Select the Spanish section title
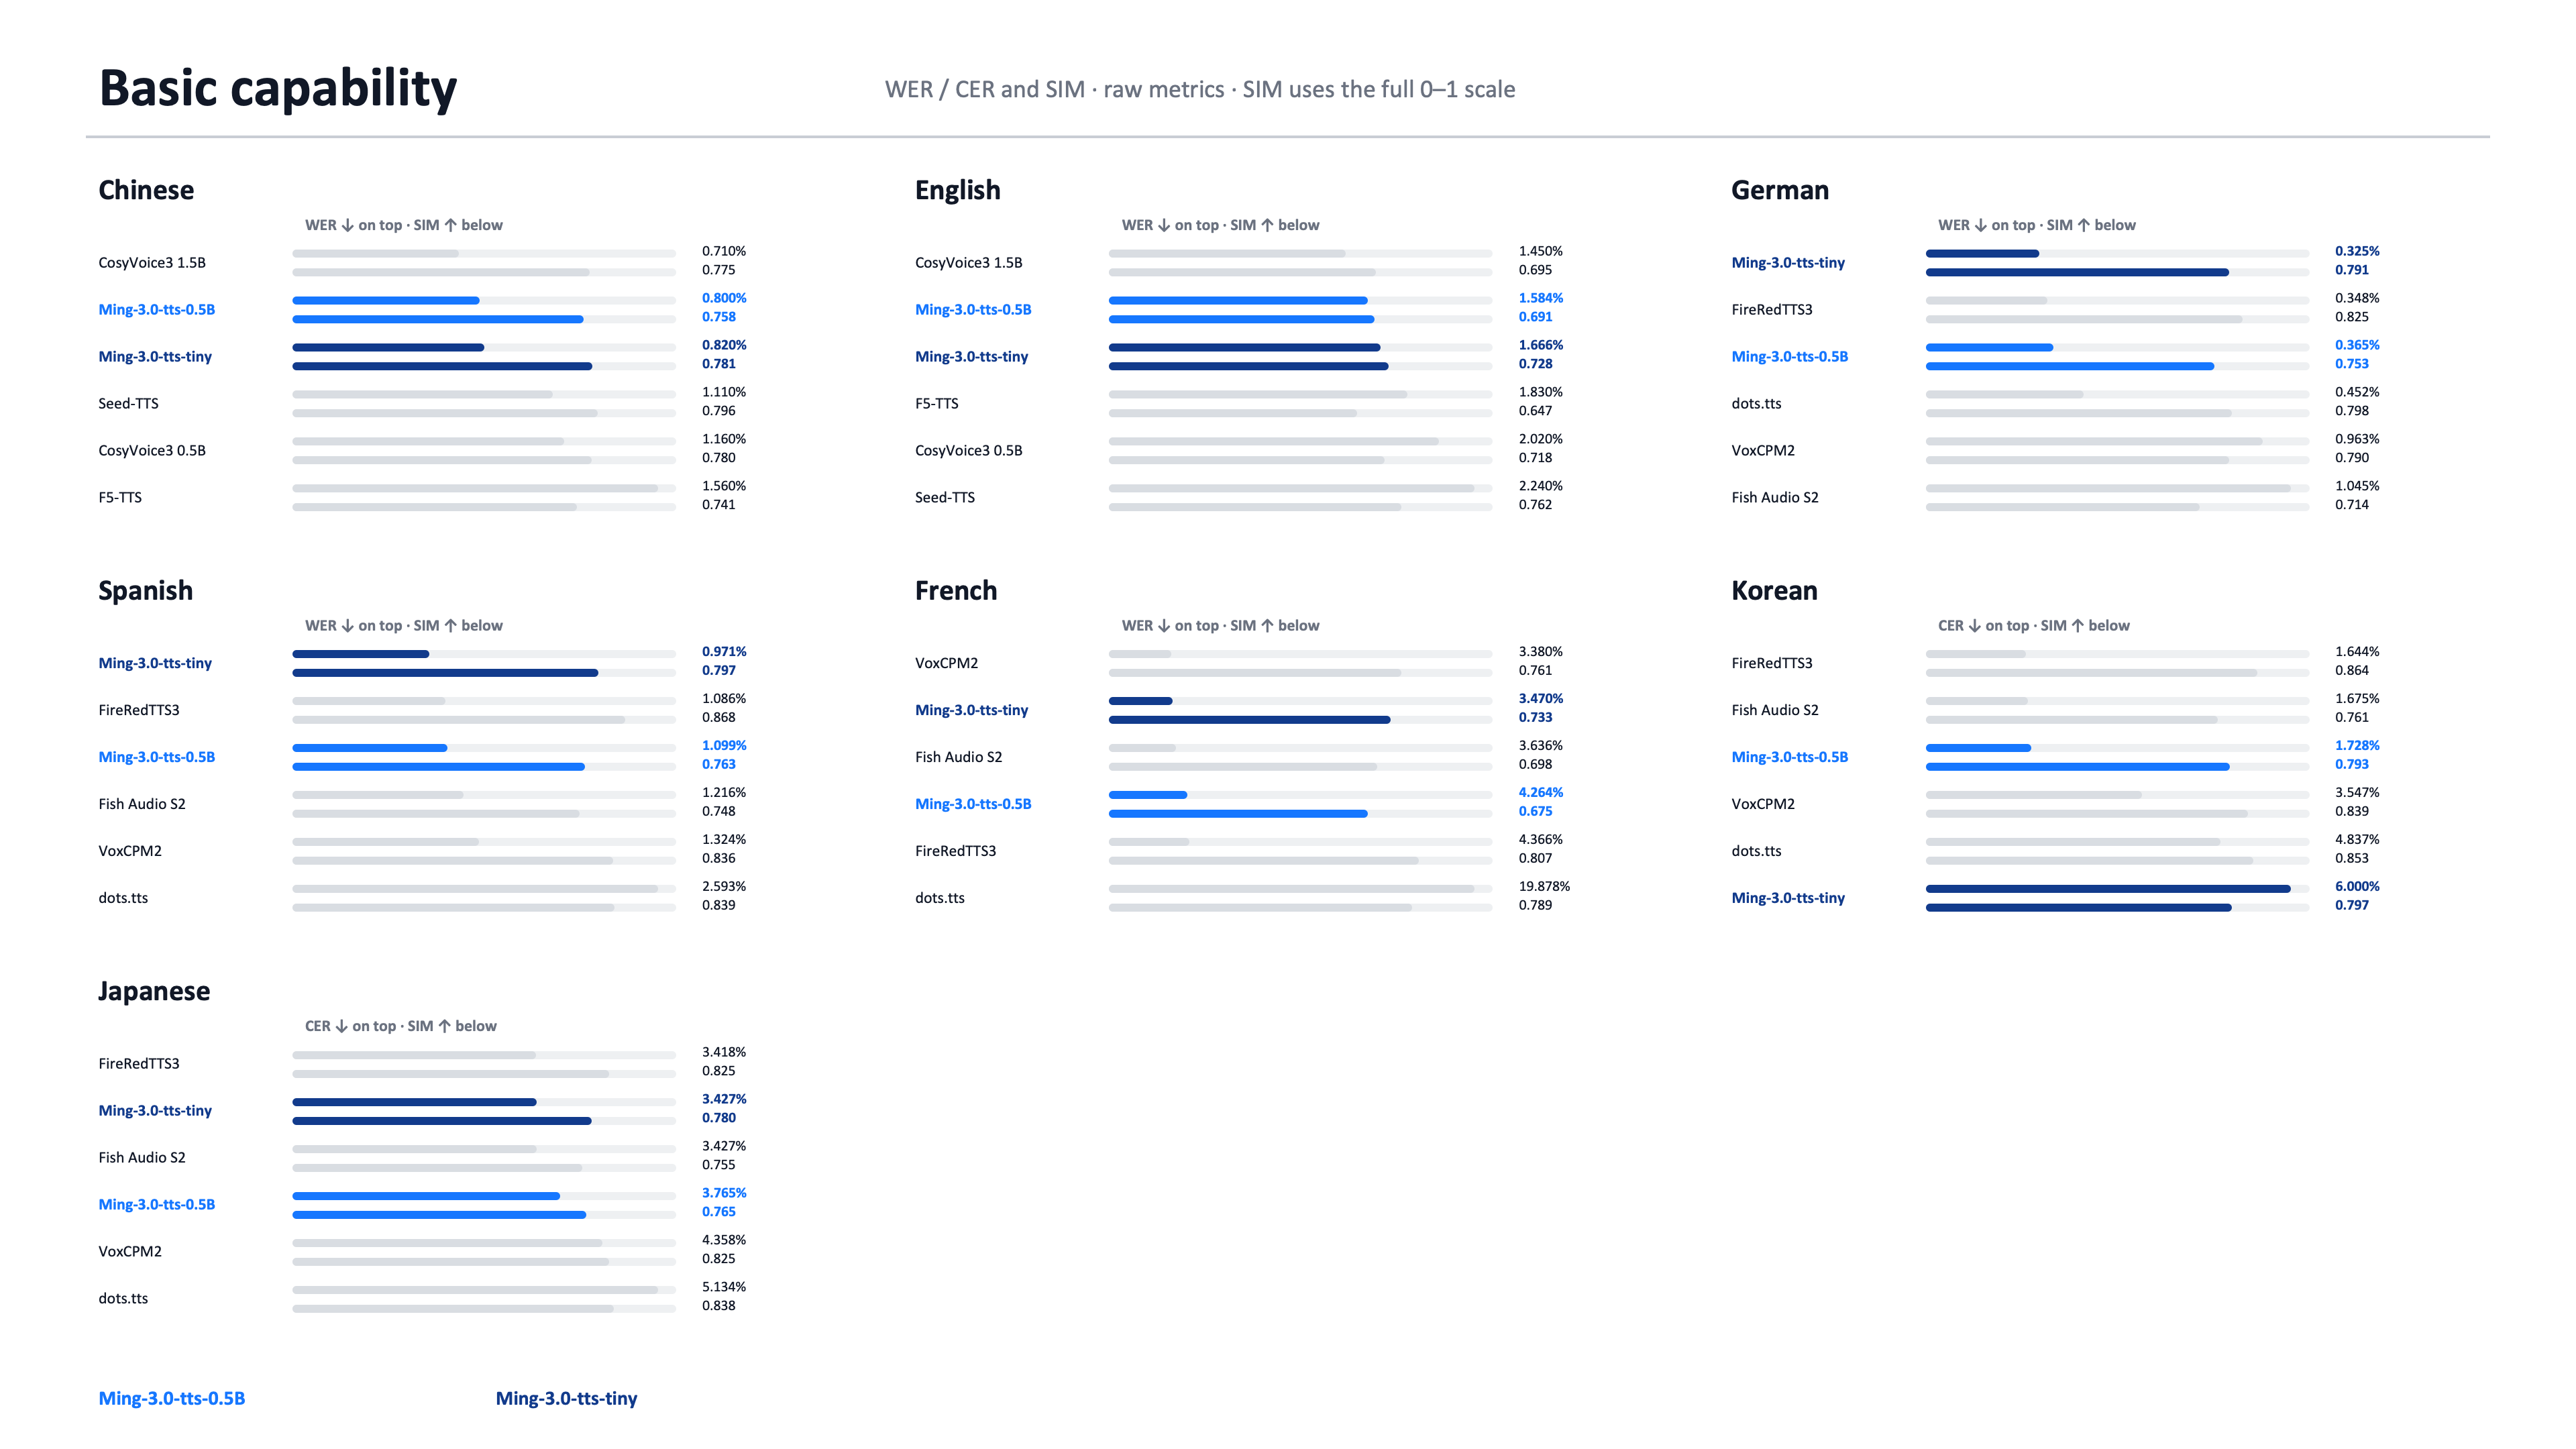Screen dimensions: 2576x1449 point(145,590)
